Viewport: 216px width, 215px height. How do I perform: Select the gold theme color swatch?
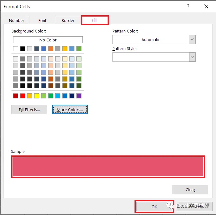click(65, 49)
